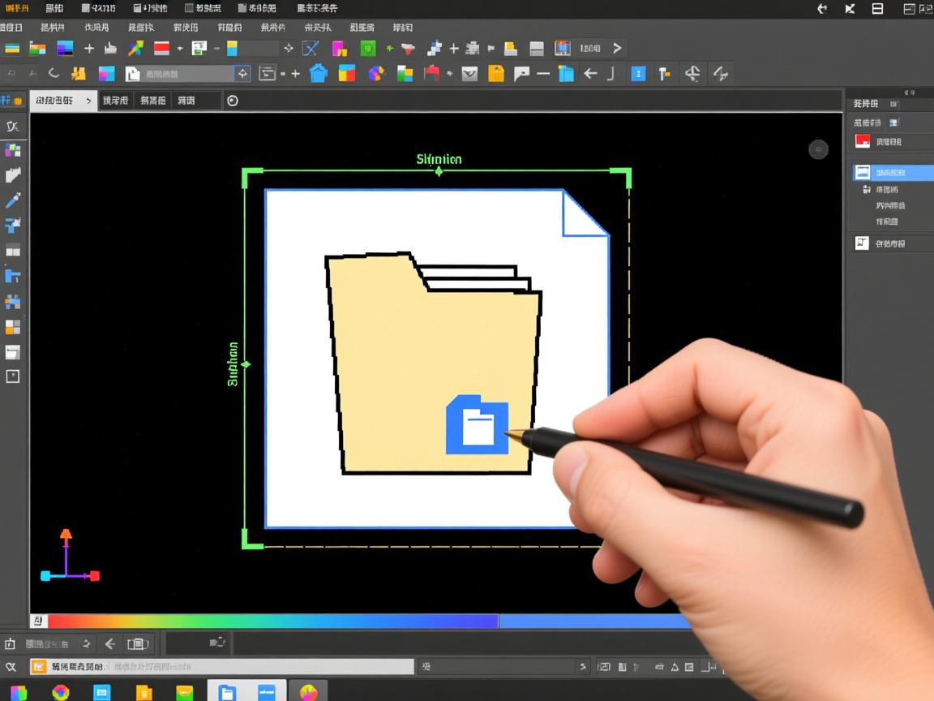This screenshot has width=934, height=701.
Task: Open the first menu in the menu bar
Action: point(16,8)
